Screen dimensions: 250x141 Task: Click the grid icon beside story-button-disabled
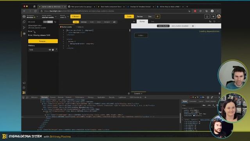193,26
